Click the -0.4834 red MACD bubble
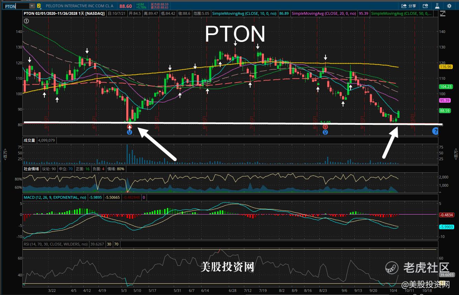 [447, 215]
